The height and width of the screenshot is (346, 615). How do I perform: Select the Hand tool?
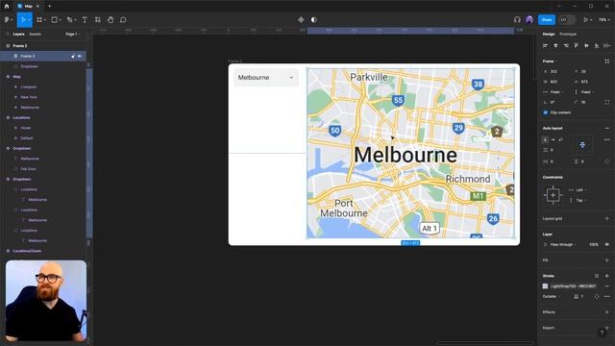tap(111, 19)
